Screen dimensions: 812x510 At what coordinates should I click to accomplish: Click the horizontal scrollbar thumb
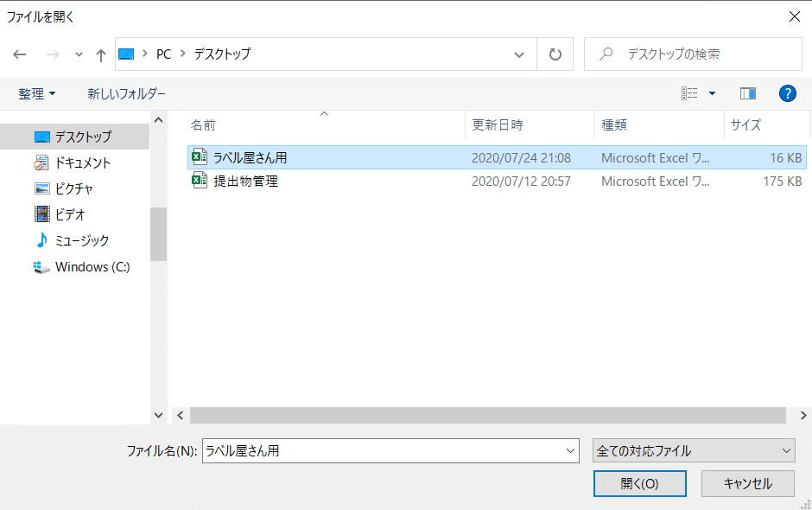click(x=488, y=415)
